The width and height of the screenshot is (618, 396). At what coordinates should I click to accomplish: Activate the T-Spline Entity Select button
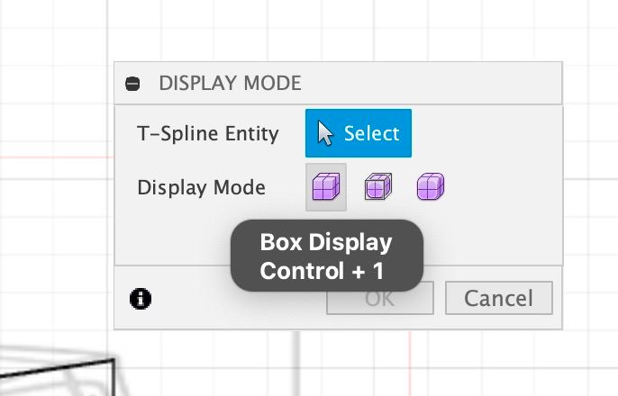[359, 133]
